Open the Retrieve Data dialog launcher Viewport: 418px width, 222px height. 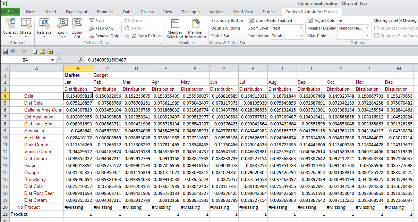161,43
